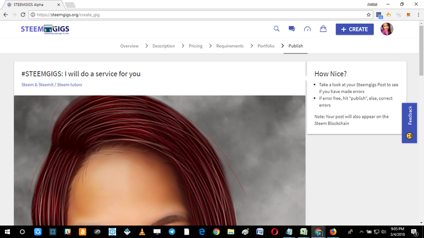Open the MetaMask fox extension
Image resolution: width=424 pixels, height=238 pixels.
pos(409,14)
